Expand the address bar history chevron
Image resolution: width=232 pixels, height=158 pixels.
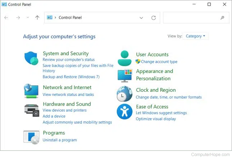(141, 18)
